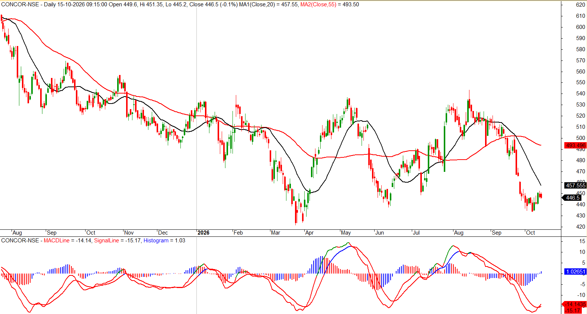The image size is (587, 314).
Task: Click the Apr label on time axis
Action: click(x=309, y=233)
